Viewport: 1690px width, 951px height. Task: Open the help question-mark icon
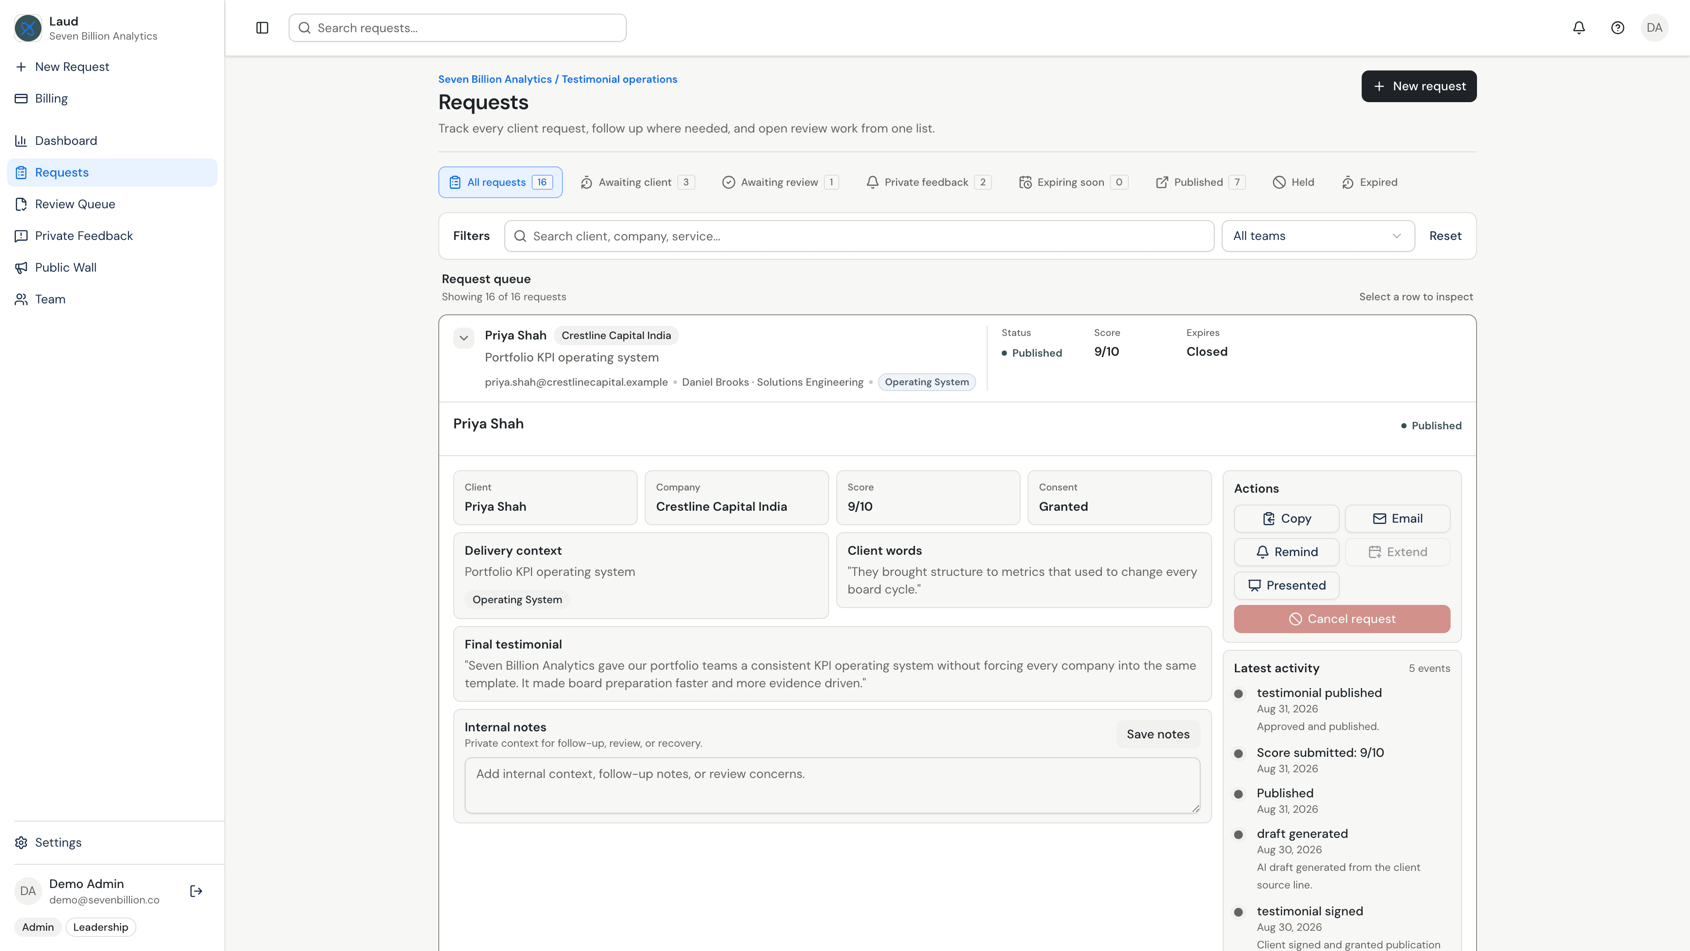click(x=1617, y=28)
